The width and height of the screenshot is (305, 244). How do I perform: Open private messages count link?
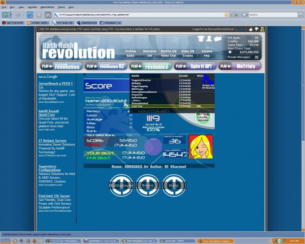click(257, 57)
